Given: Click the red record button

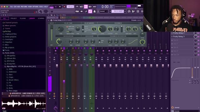Looking at the screenshot, I should click(64, 7).
